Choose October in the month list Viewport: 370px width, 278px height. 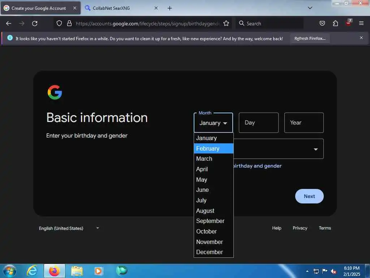pyautogui.click(x=214, y=231)
